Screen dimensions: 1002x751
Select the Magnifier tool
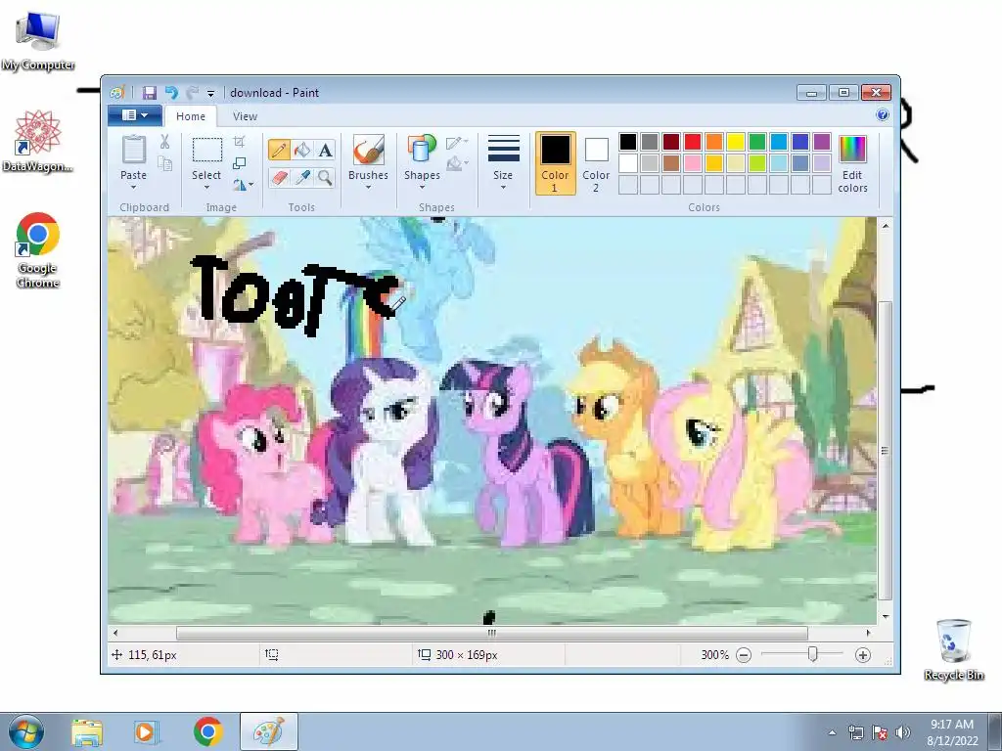[x=325, y=177]
